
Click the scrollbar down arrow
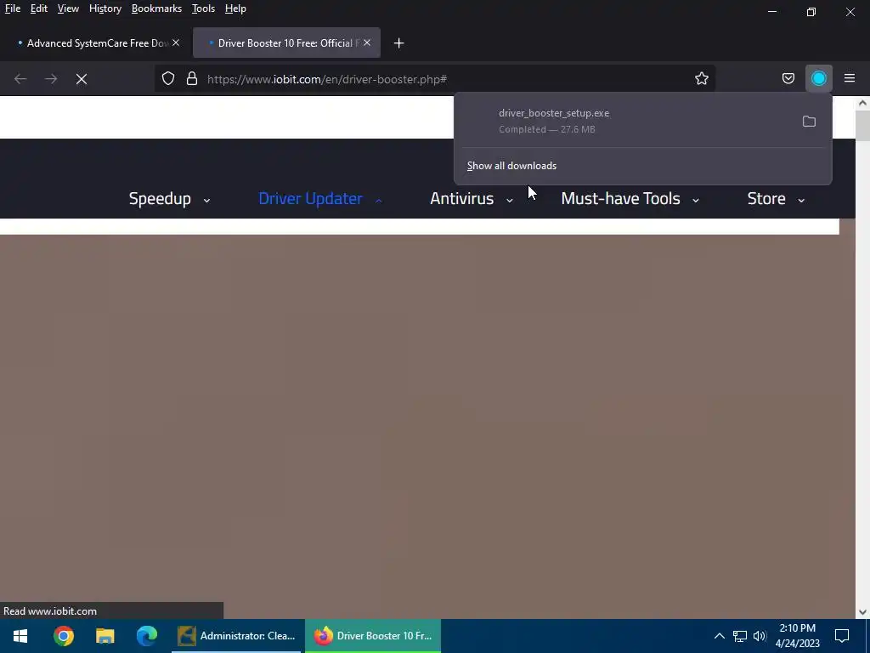(863, 612)
